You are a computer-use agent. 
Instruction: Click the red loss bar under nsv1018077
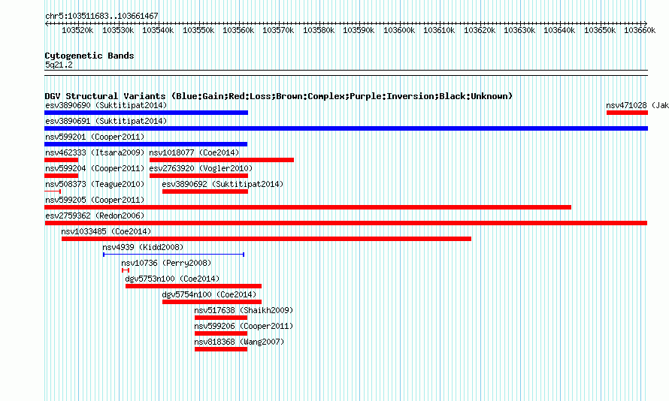click(222, 160)
